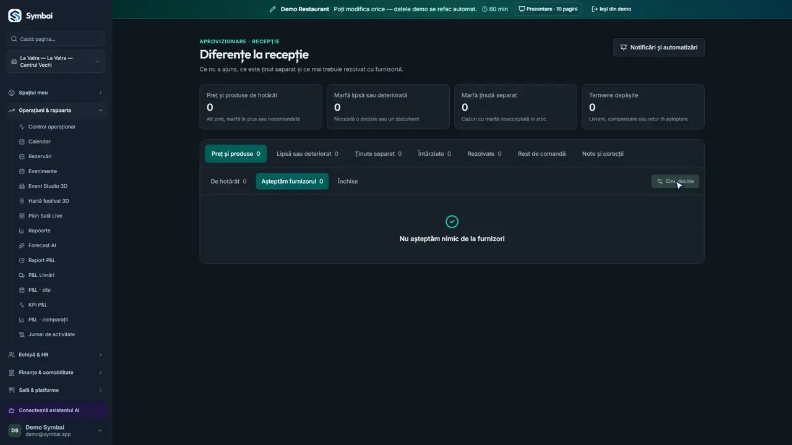This screenshot has height=445, width=792.
Task: Click the P&L Livrări icon
Action: (22, 275)
